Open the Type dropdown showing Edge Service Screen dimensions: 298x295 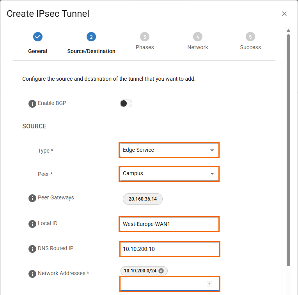[169, 150]
